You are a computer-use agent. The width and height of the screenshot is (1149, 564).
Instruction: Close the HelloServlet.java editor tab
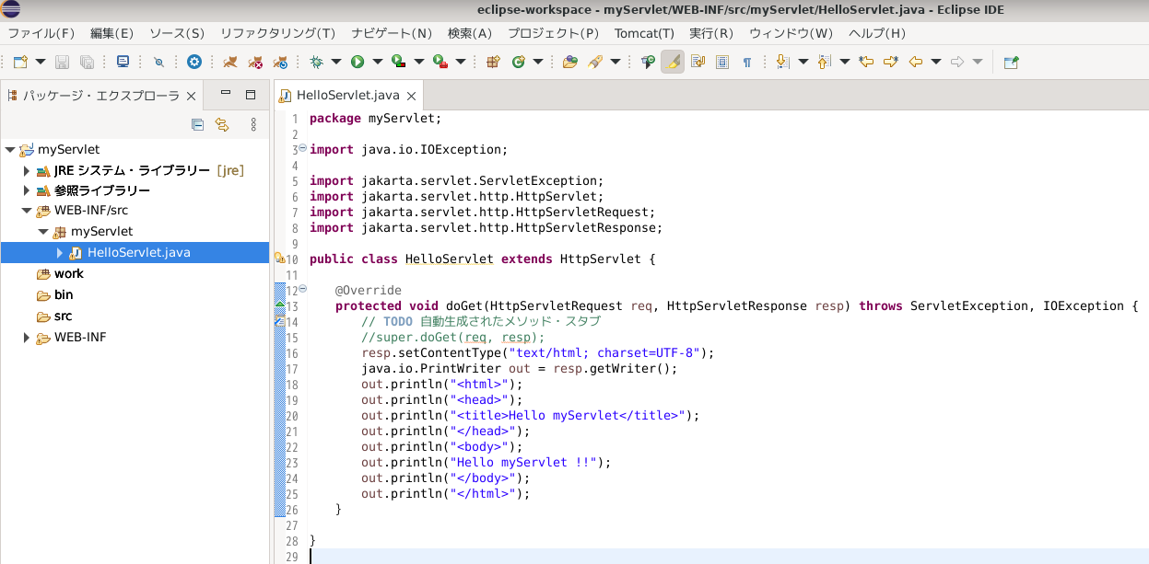[412, 96]
